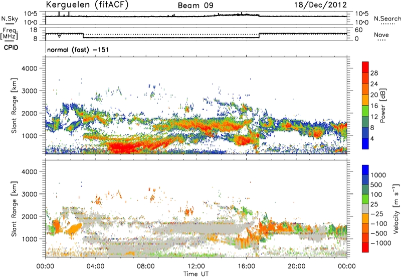Click the '04:00' time tick label

(95, 266)
